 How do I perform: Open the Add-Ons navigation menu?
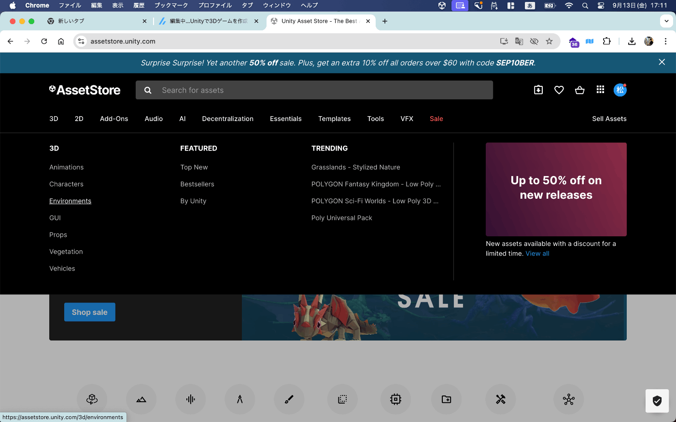[114, 119]
